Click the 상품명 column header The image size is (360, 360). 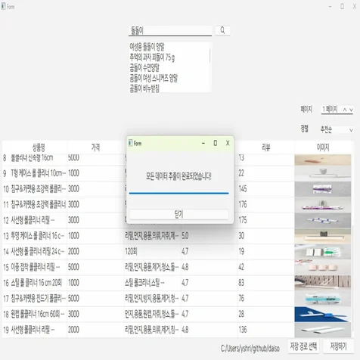coord(39,147)
